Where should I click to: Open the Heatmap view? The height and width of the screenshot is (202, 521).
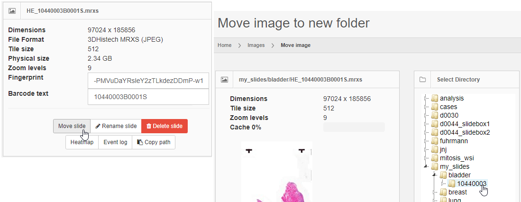click(x=82, y=142)
